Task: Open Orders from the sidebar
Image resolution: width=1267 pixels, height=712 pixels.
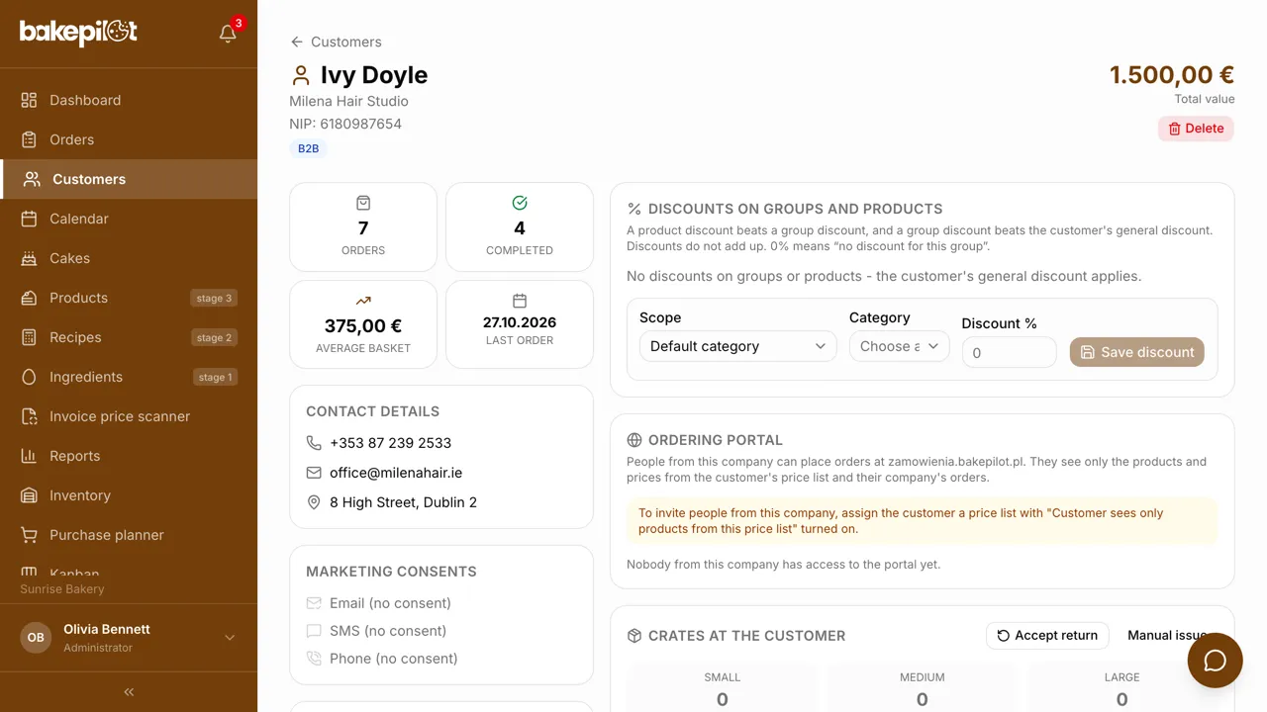Action: coord(129,139)
